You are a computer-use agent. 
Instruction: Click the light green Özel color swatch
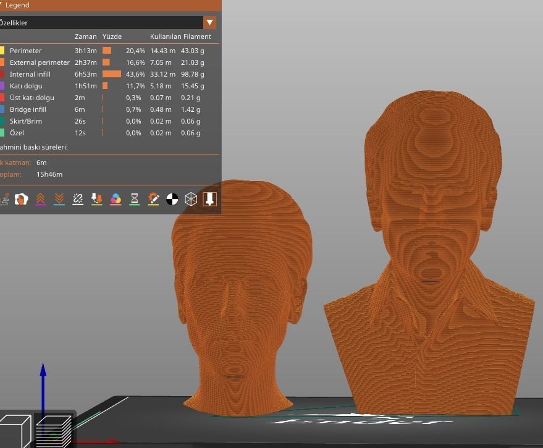point(2,133)
